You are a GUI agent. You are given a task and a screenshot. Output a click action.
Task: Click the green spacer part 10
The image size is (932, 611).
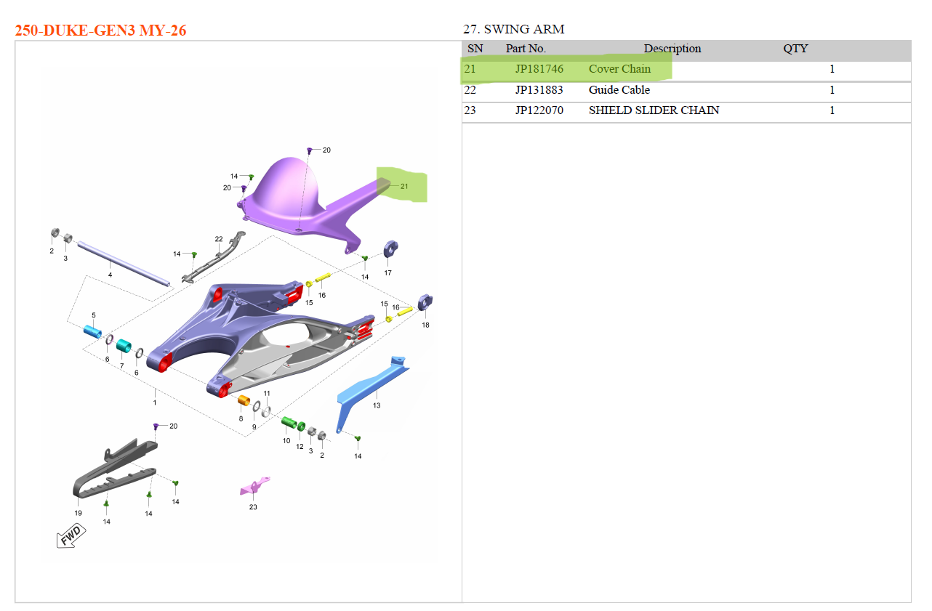tap(288, 422)
